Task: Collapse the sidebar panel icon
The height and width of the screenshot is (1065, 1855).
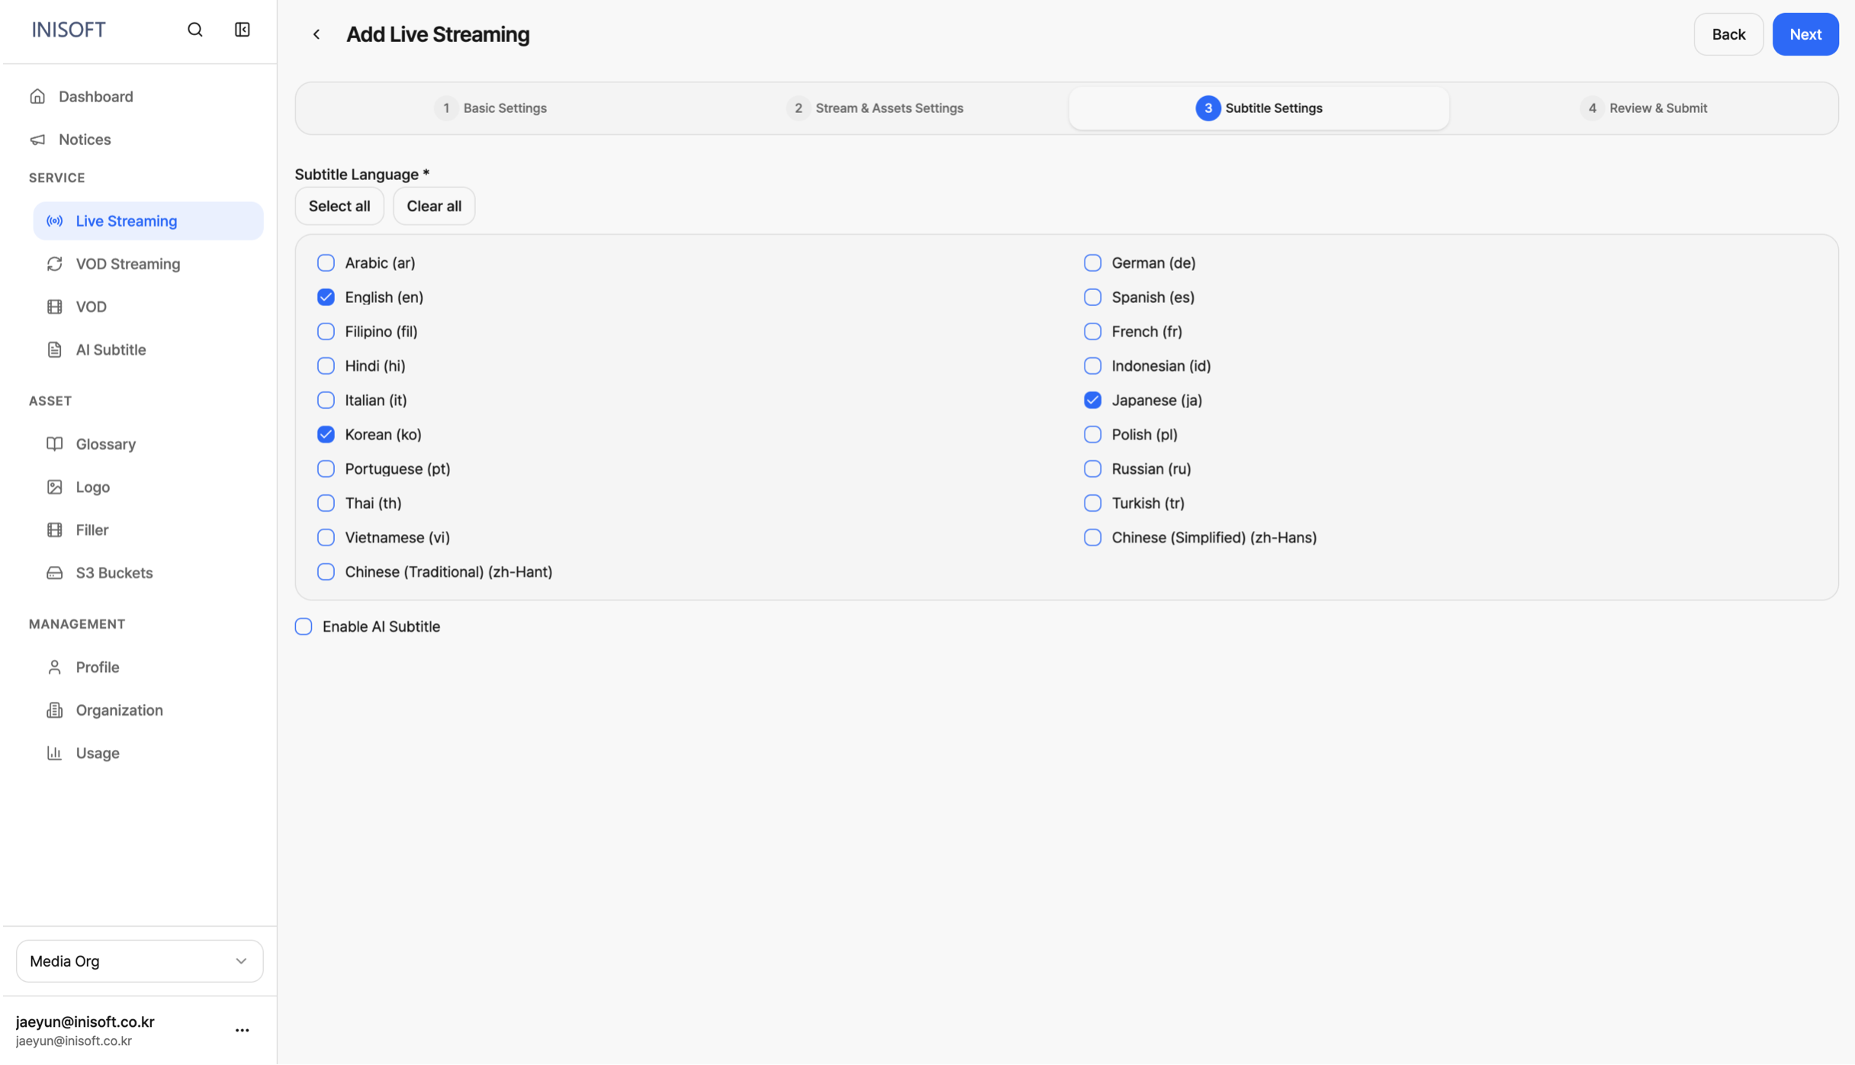Action: [x=242, y=30]
